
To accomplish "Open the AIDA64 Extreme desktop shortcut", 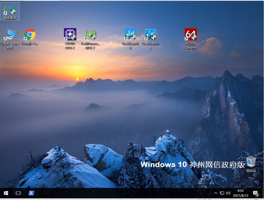I will tap(191, 38).
